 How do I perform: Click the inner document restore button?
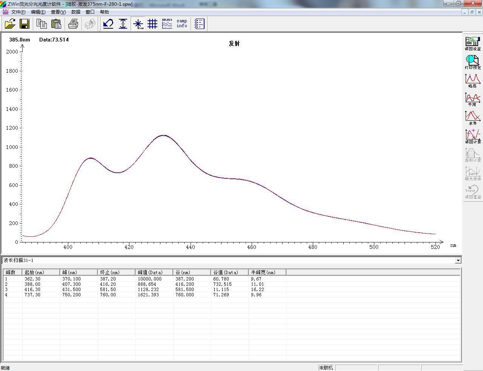(x=472, y=12)
